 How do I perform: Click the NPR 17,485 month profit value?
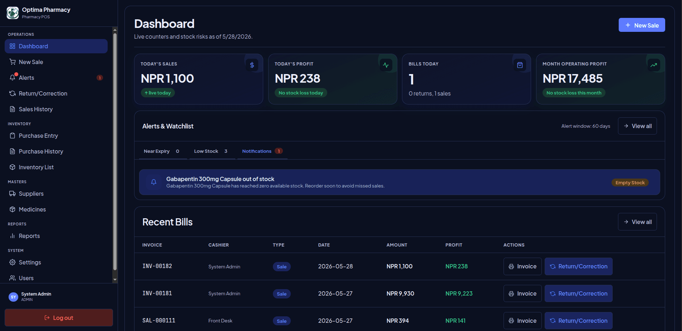coord(573,78)
